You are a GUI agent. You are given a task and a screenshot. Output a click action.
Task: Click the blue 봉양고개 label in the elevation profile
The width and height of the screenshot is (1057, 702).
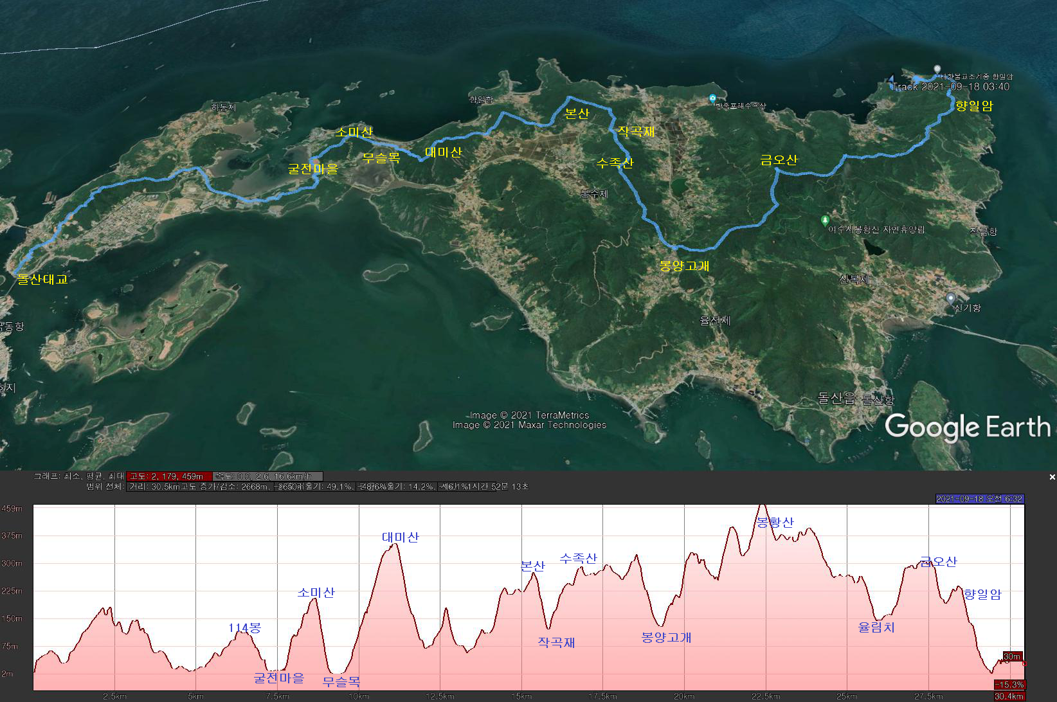pos(667,637)
